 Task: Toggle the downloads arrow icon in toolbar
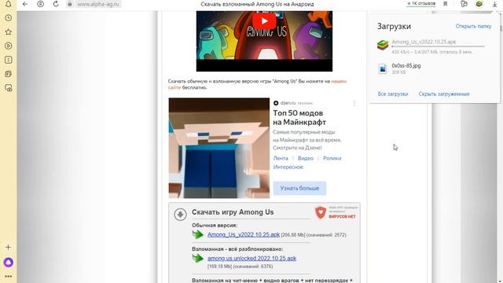[x=494, y=4]
